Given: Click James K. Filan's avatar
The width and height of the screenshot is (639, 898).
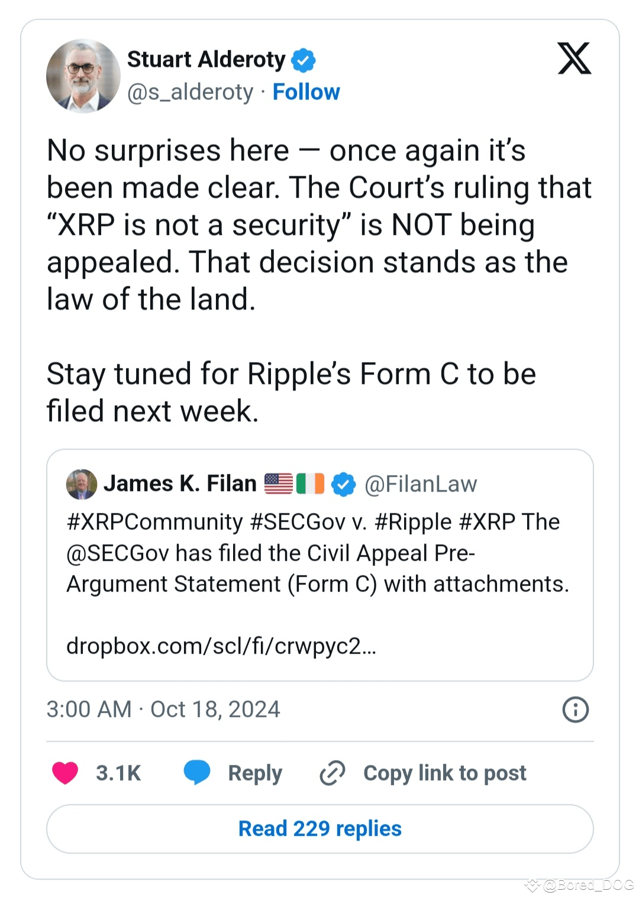Looking at the screenshot, I should pos(82,484).
